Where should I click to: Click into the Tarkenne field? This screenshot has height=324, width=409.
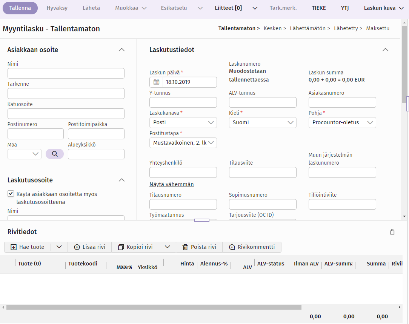(66, 94)
